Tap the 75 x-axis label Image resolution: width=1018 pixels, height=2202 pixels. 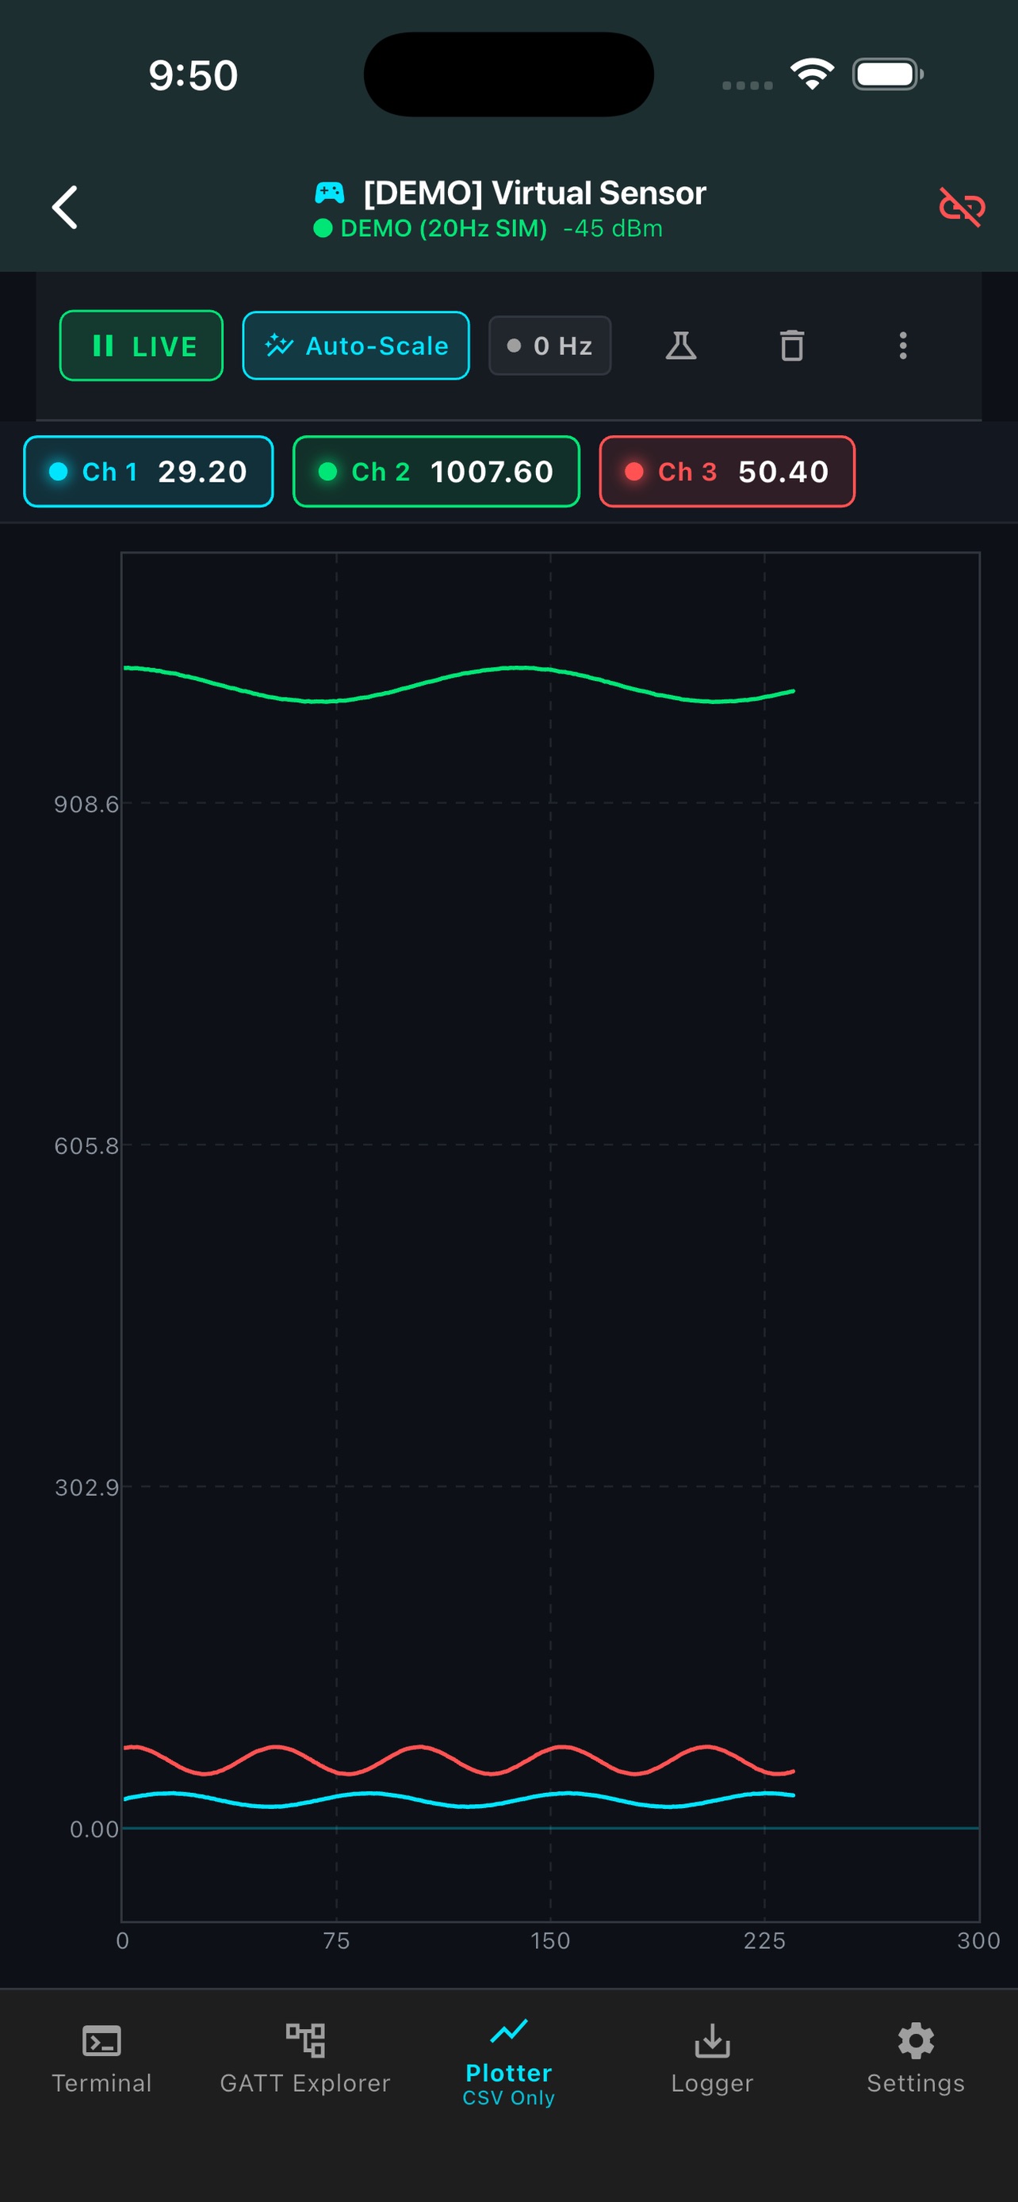[x=337, y=1941]
